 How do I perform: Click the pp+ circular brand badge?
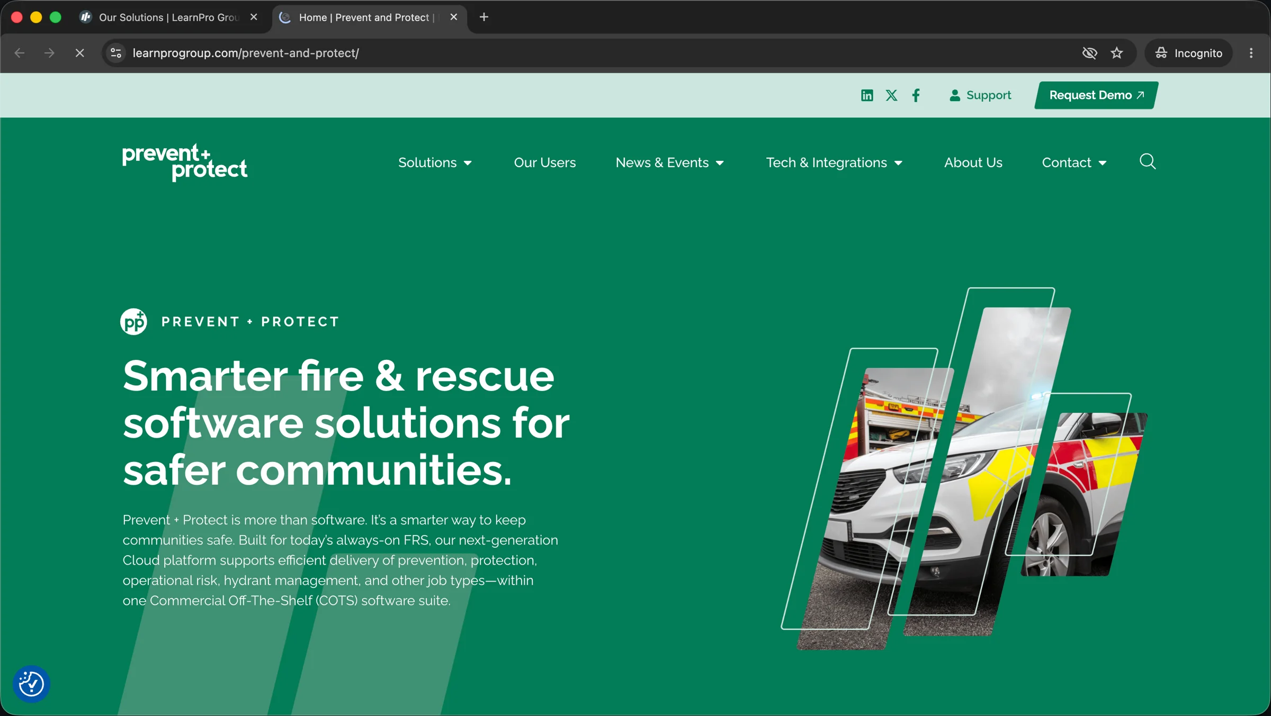(133, 322)
